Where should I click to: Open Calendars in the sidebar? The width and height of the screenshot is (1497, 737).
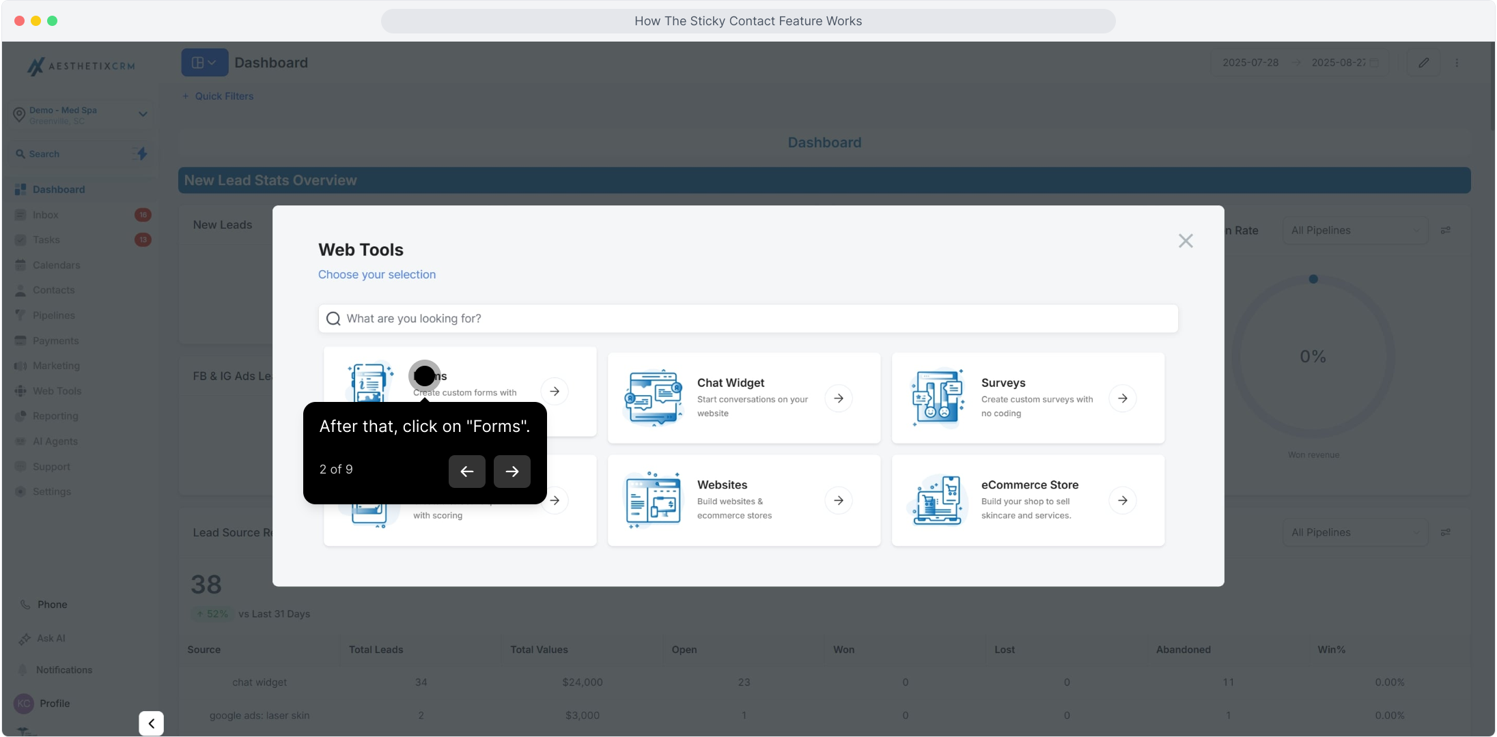click(82, 265)
